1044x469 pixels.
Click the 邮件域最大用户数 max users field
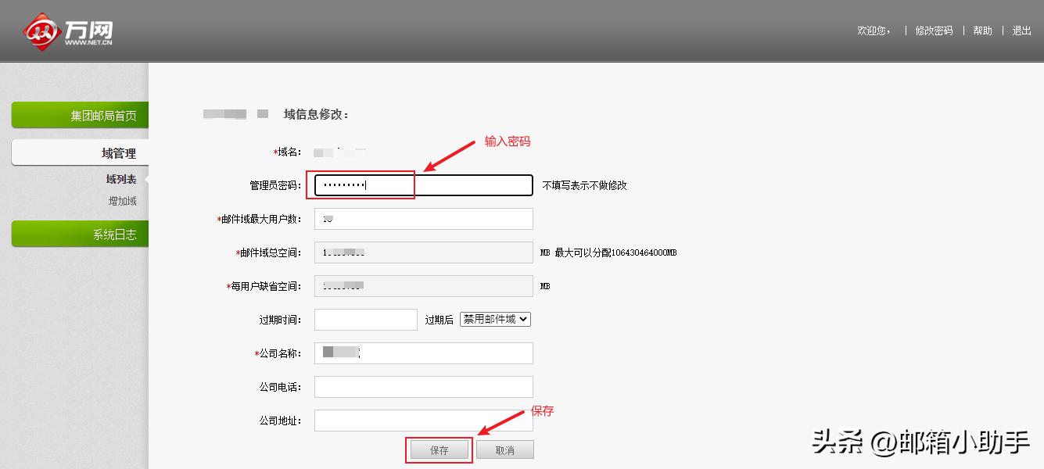pyautogui.click(x=422, y=218)
